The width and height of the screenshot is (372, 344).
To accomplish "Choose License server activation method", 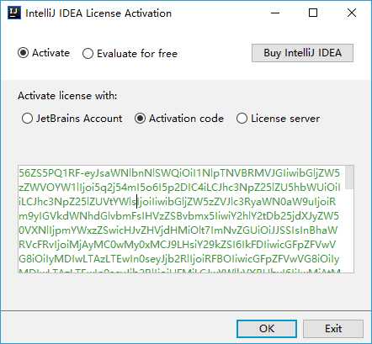I will pyautogui.click(x=242, y=119).
